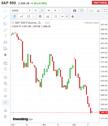The image size is (108, 126).
Task: Toggle hide all drawing tools eye
Action: (5, 96)
